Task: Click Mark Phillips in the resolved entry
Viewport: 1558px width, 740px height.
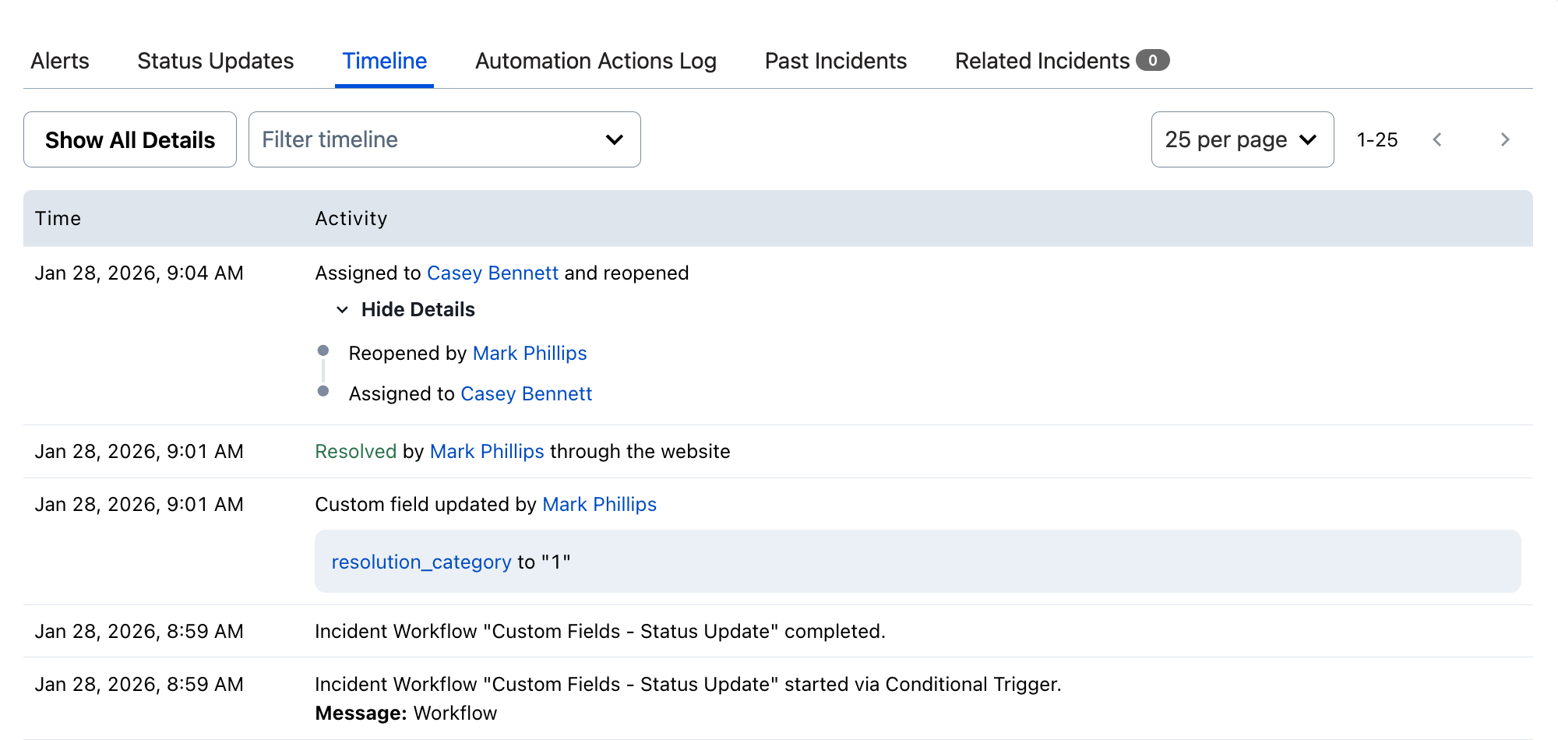Action: coord(487,451)
